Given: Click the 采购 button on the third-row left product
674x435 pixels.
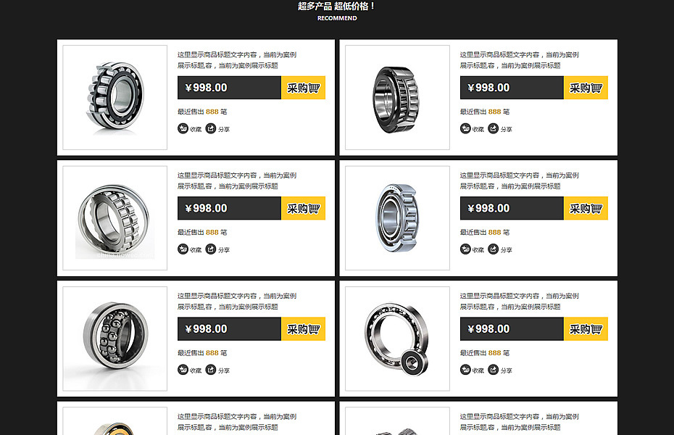Looking at the screenshot, I should [304, 329].
